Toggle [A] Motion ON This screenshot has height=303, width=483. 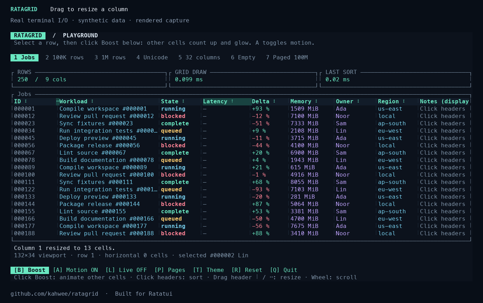coord(75,270)
